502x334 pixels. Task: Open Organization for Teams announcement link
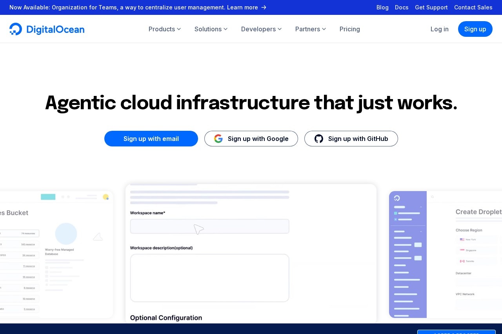click(x=138, y=7)
